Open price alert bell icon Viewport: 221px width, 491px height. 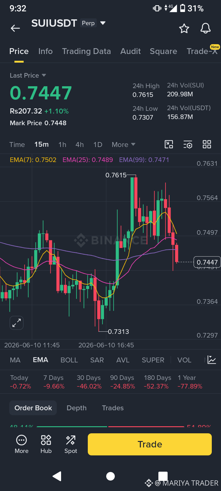click(x=206, y=28)
